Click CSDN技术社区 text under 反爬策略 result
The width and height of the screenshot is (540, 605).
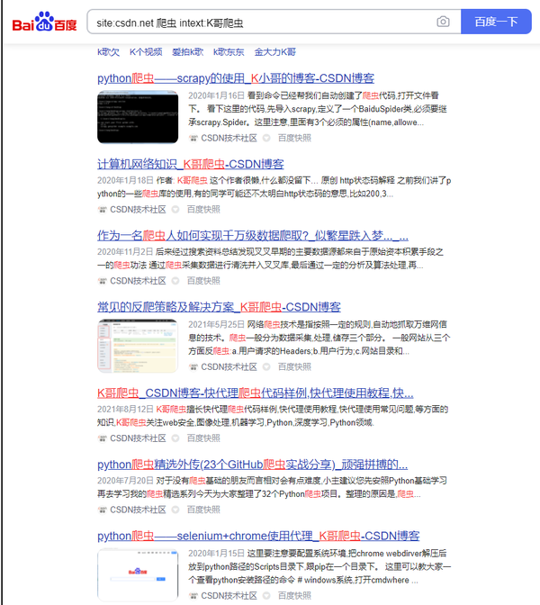pyautogui.click(x=229, y=367)
